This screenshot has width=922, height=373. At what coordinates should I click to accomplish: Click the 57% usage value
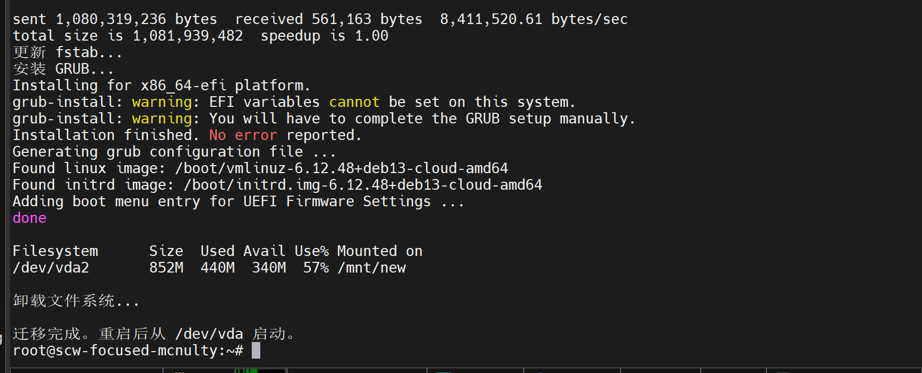click(x=315, y=268)
